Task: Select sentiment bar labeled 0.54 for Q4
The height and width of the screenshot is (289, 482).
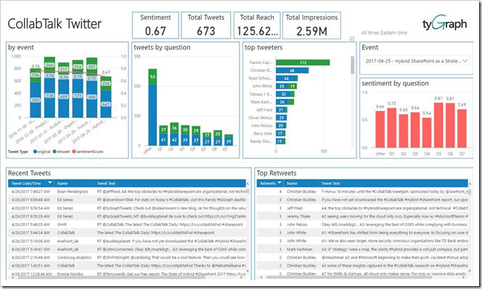Action: [x=427, y=133]
